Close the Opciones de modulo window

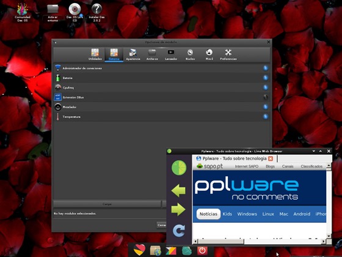269,42
